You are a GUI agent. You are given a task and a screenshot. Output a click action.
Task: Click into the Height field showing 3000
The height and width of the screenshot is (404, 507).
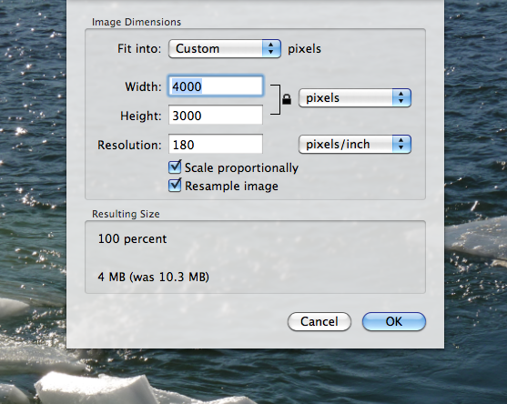216,115
